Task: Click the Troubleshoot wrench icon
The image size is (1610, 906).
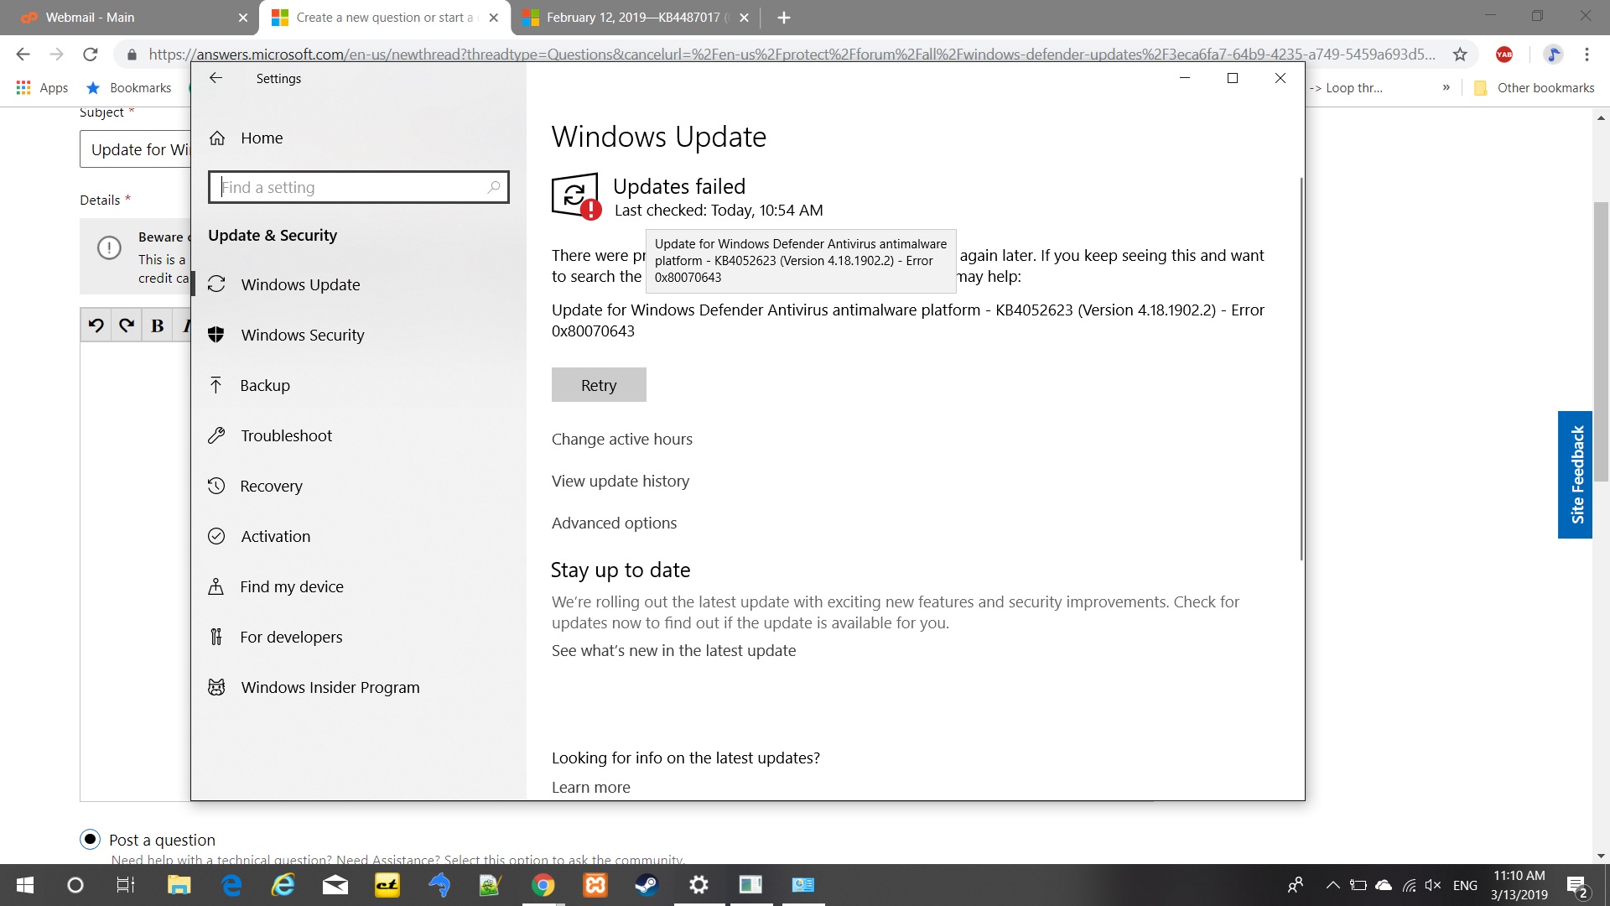Action: click(216, 435)
